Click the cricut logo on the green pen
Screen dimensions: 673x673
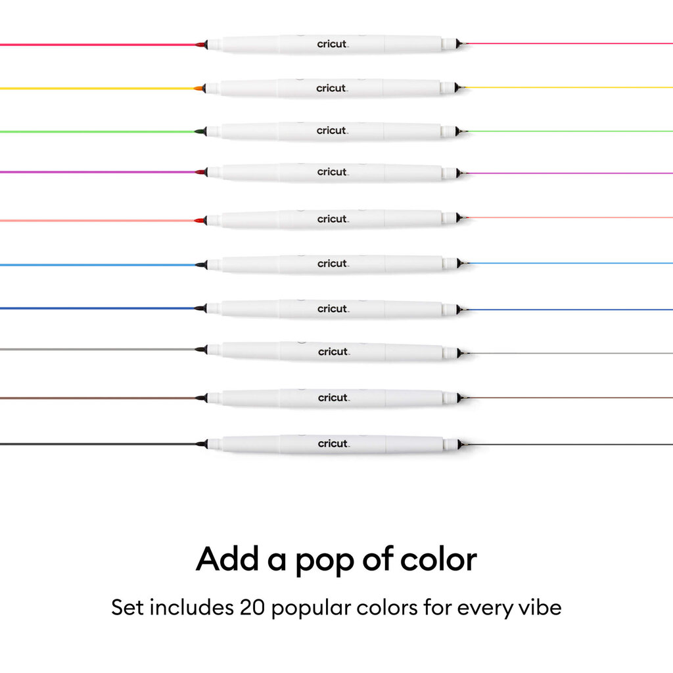coord(332,131)
